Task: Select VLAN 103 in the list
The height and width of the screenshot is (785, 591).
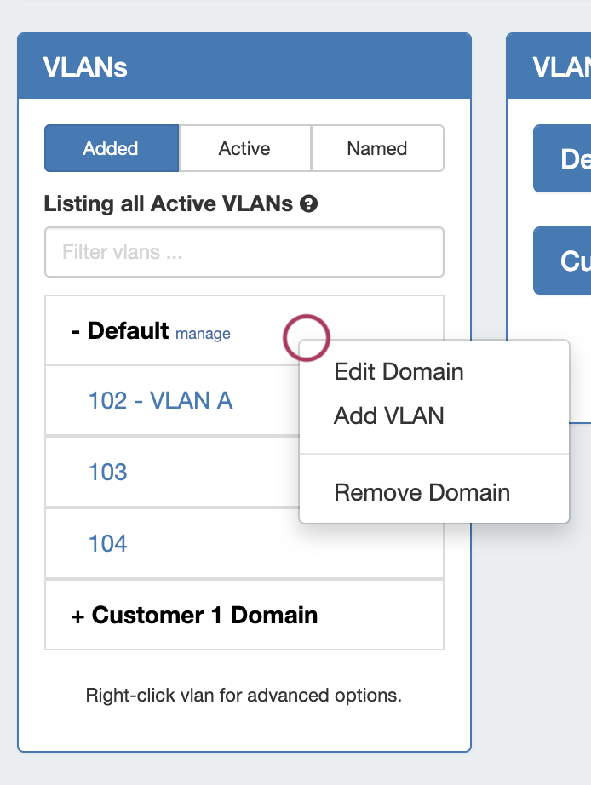Action: [x=108, y=472]
